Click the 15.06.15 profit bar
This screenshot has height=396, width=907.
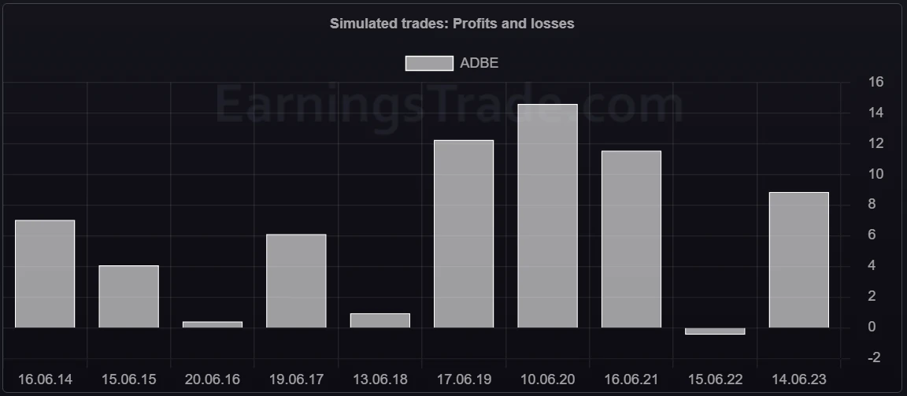click(128, 296)
